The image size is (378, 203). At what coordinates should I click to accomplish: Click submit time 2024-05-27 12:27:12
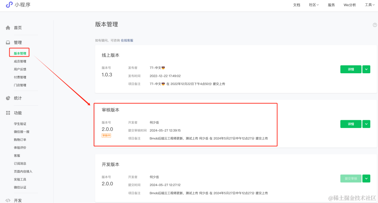(x=165, y=185)
